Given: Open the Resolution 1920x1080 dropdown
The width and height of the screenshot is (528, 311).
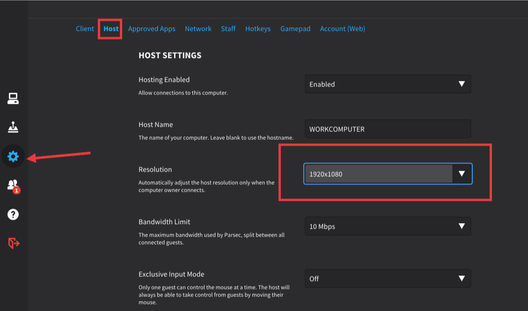Looking at the screenshot, I should point(388,174).
